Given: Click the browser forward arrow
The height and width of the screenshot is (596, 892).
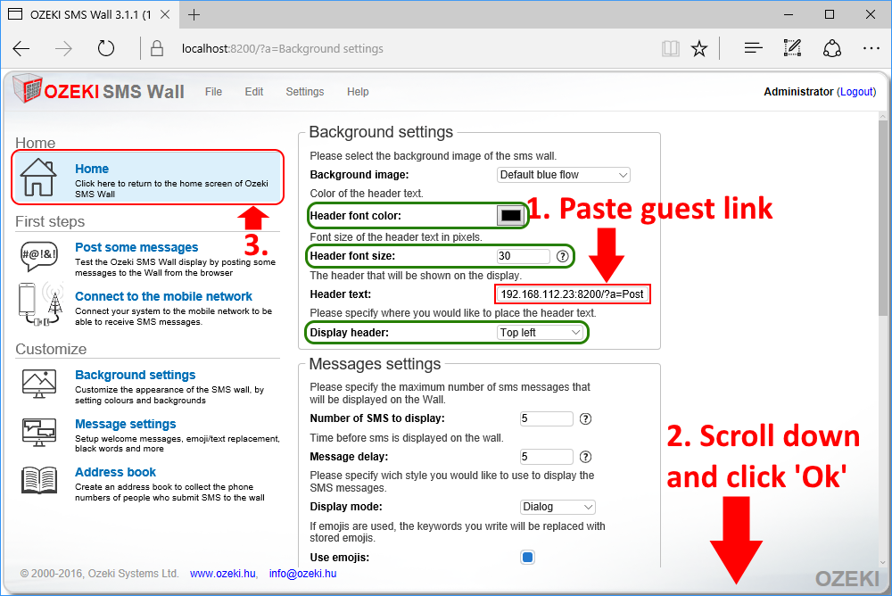Looking at the screenshot, I should (63, 49).
